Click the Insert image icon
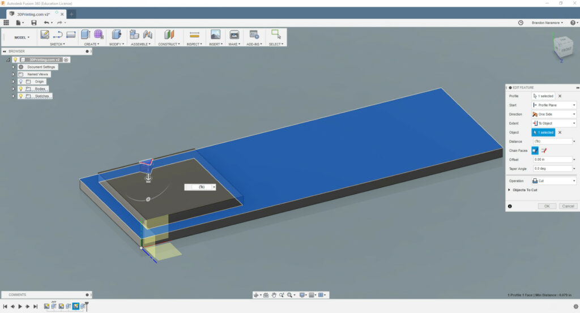 (x=215, y=35)
